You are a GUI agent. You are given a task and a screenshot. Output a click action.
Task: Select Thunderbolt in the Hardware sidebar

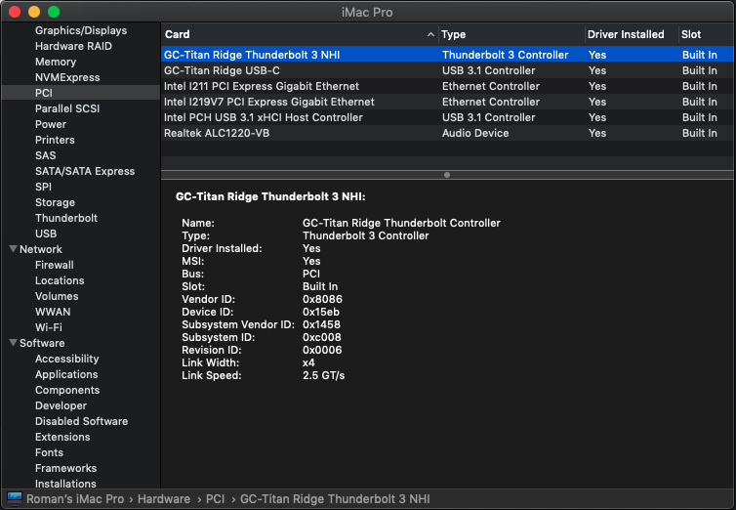click(65, 218)
